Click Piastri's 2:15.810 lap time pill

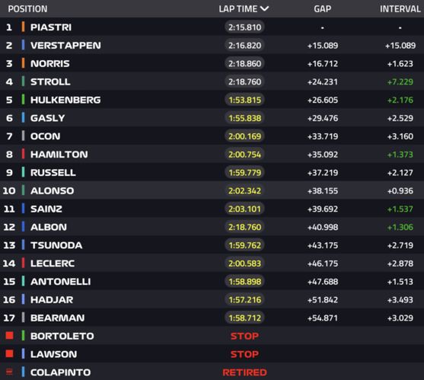click(x=244, y=27)
